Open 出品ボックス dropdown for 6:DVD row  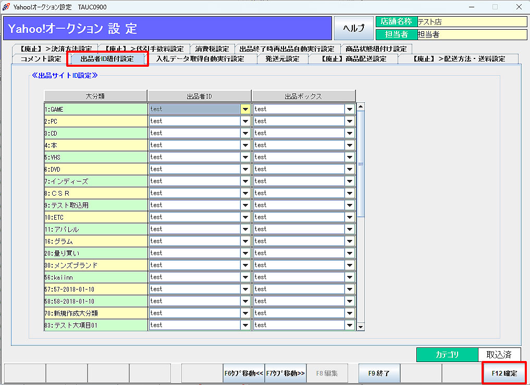click(x=349, y=169)
